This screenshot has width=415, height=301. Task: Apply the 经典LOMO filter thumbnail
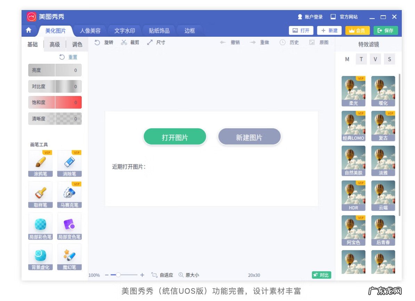point(353,126)
